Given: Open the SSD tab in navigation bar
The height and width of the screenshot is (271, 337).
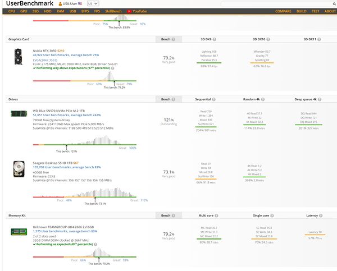Looking at the screenshot, I should [36, 11].
